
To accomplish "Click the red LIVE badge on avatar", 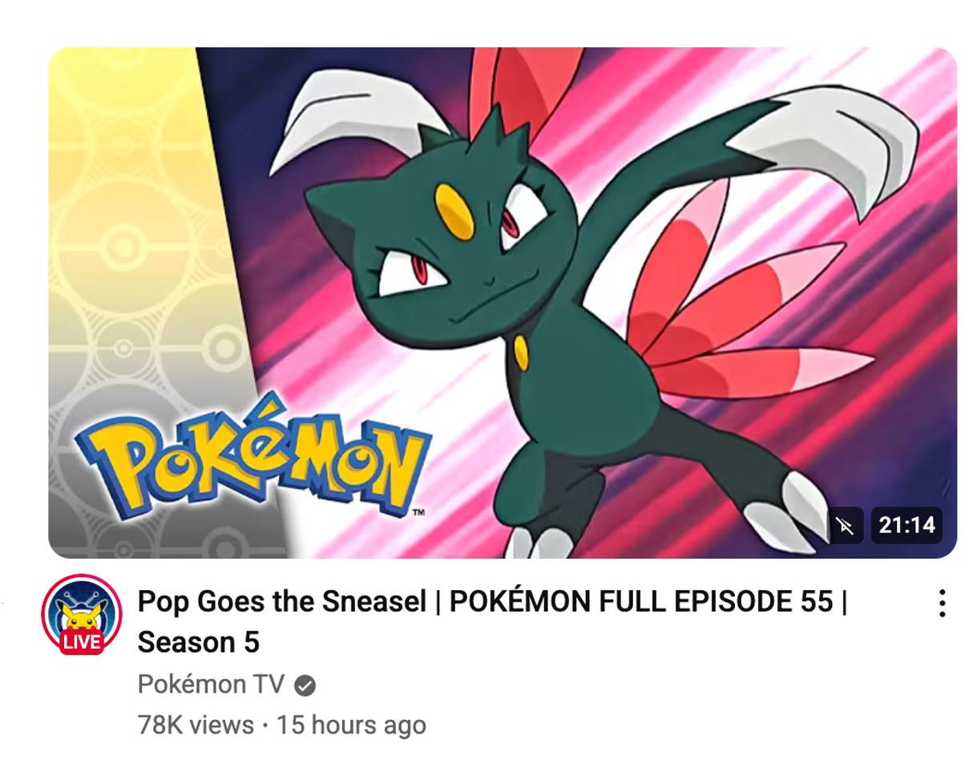I will (82, 642).
